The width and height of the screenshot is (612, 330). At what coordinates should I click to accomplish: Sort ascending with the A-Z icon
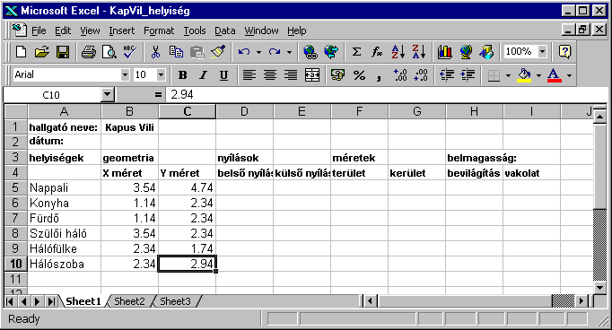pos(398,52)
